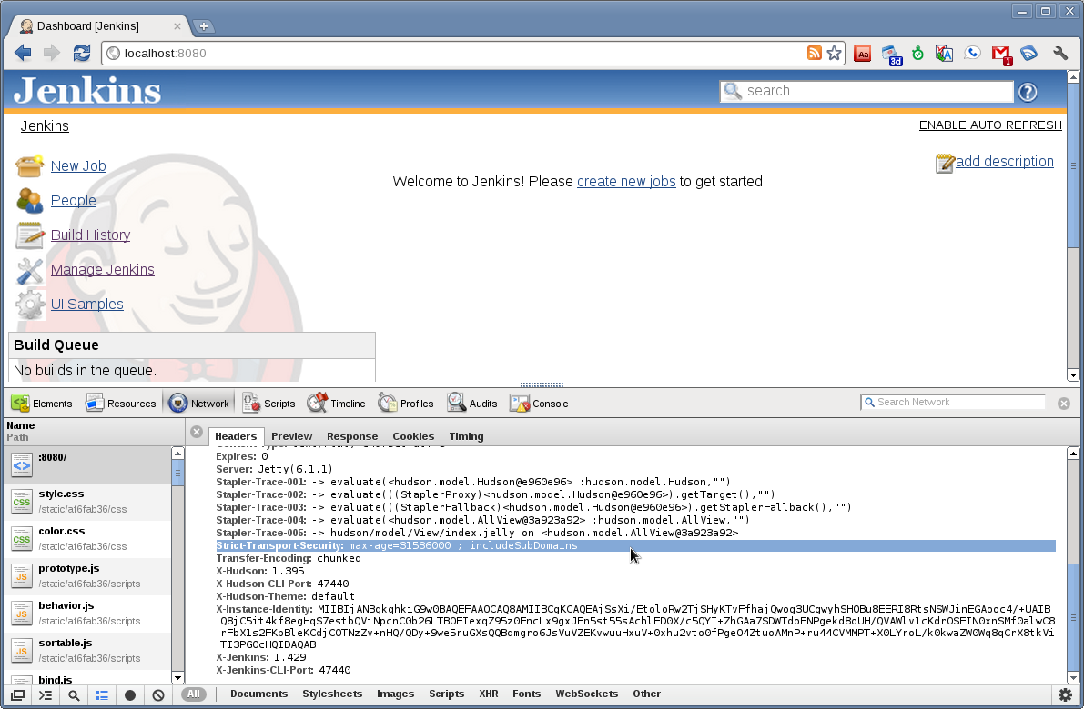Click the New Job box icon
1084x709 pixels.
click(x=30, y=166)
